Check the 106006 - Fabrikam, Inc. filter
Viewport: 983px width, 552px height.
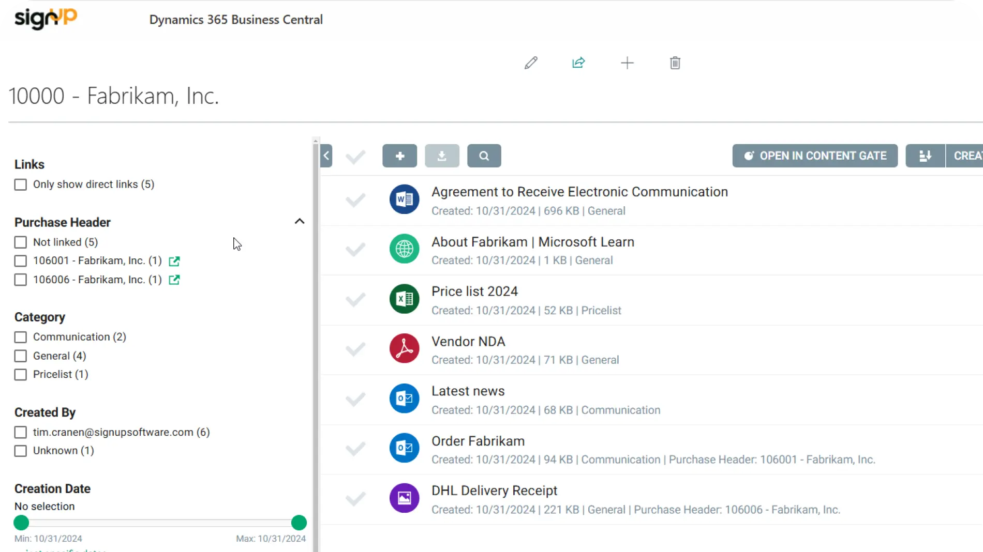pos(21,280)
